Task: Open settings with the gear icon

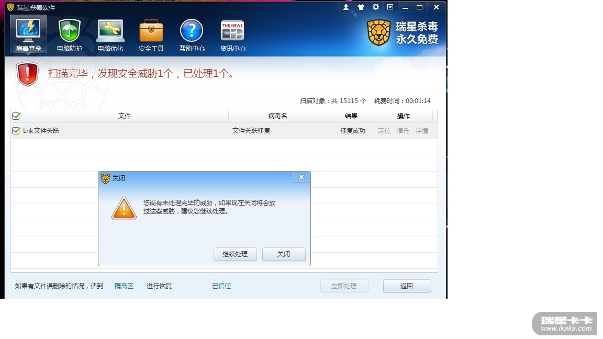Action: [x=376, y=7]
